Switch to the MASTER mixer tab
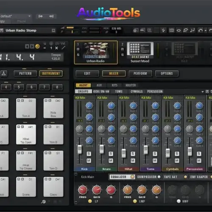The height and width of the screenshot is (212, 212). pos(131,85)
